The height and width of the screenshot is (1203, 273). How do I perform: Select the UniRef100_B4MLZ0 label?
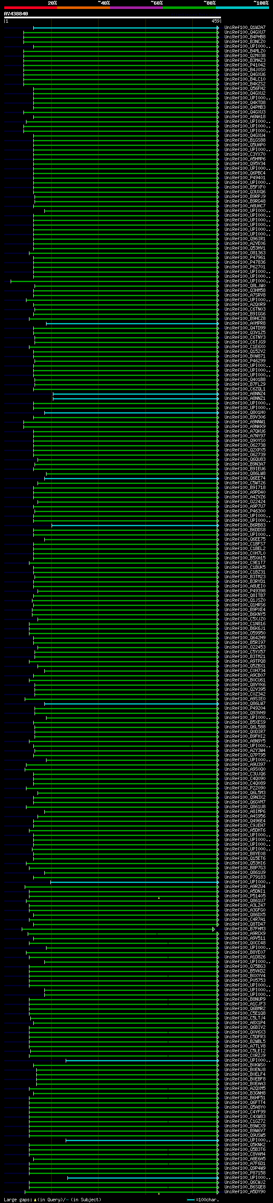pos(244,51)
